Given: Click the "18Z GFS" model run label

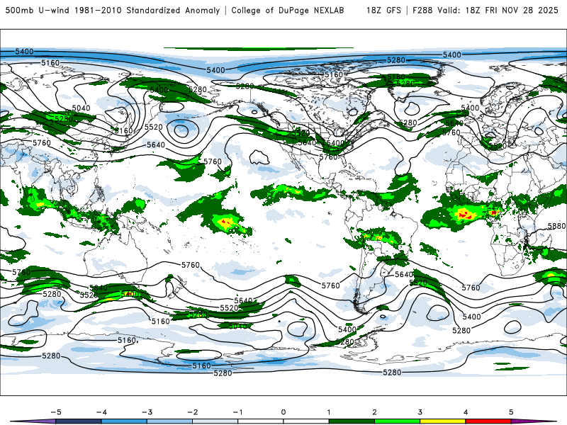Looking at the screenshot, I should coord(383,11).
